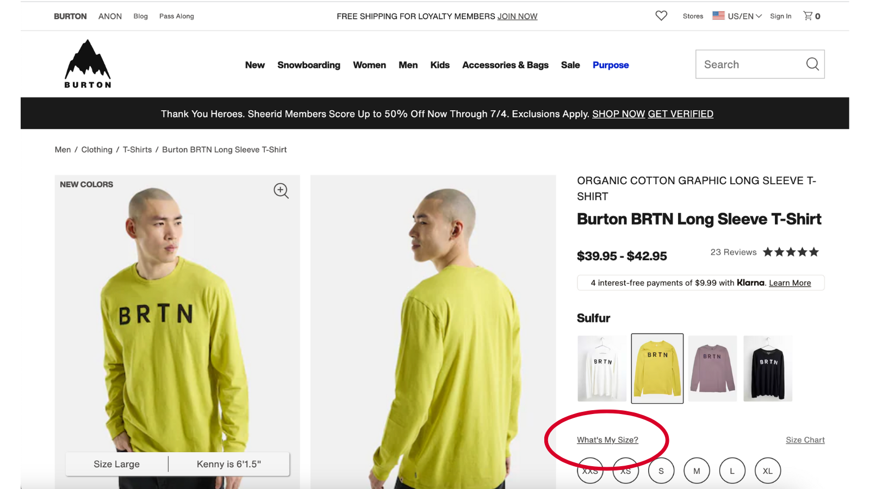
Task: Click the Burton mountain logo
Action: tap(88, 64)
